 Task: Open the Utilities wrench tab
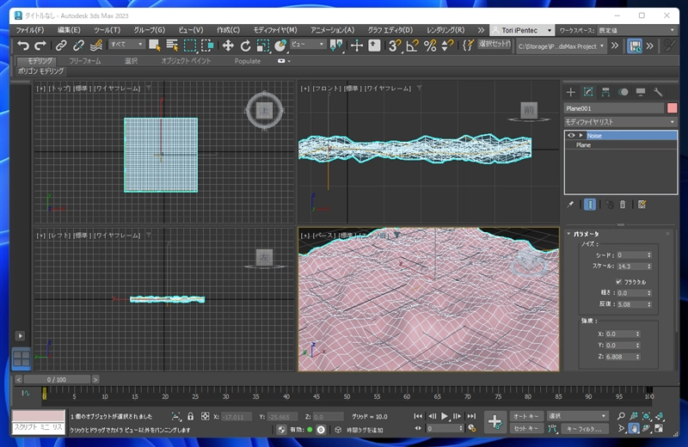click(x=658, y=92)
